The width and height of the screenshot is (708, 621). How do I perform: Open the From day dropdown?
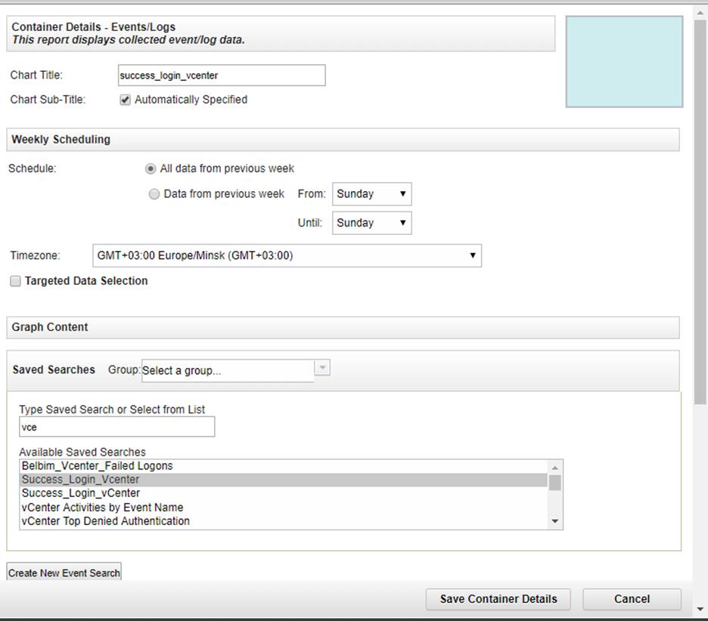[x=371, y=194]
